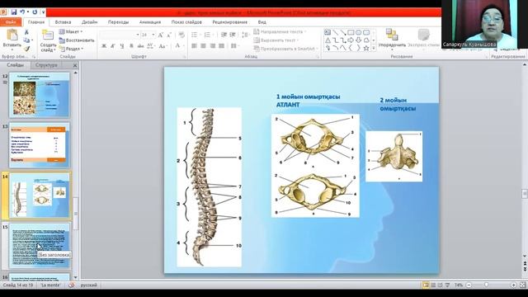Image resolution: width=528 pixels, height=297 pixels.
Task: Switch to the Переходы tab
Action: pos(118,22)
